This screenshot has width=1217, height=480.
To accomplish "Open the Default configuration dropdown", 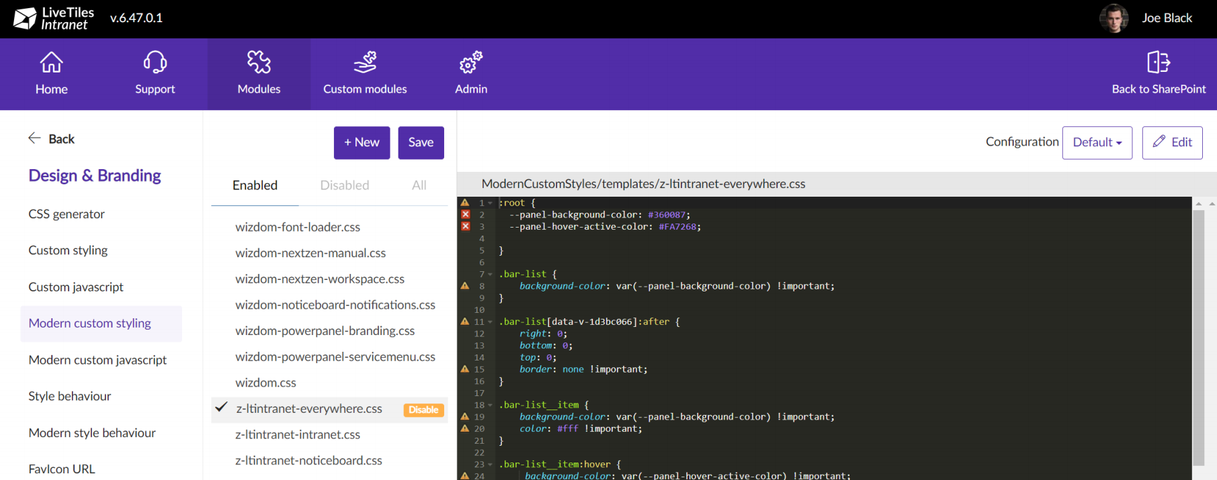I will click(1097, 142).
